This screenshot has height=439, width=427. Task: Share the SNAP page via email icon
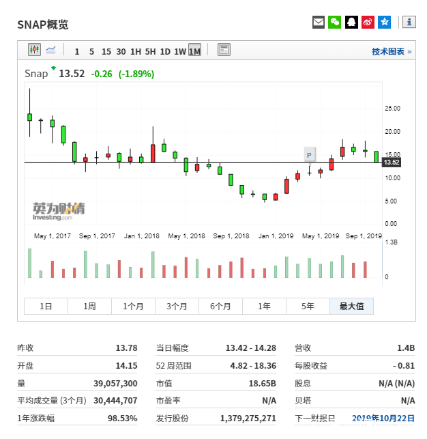click(x=319, y=22)
